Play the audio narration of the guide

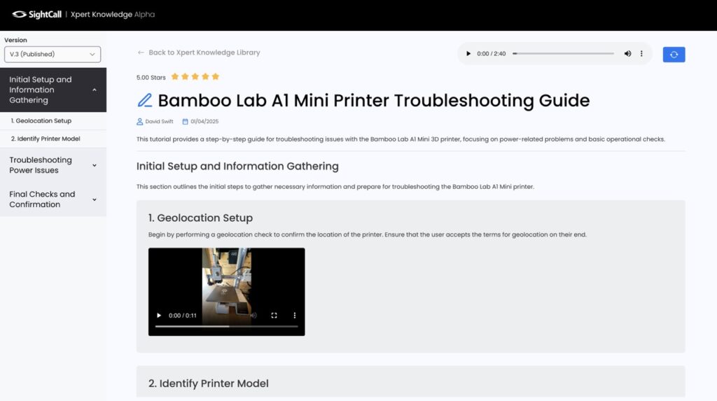pyautogui.click(x=468, y=53)
